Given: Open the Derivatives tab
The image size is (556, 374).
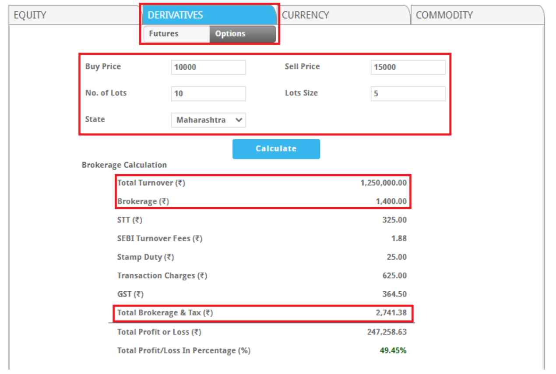Looking at the screenshot, I should coord(208,15).
